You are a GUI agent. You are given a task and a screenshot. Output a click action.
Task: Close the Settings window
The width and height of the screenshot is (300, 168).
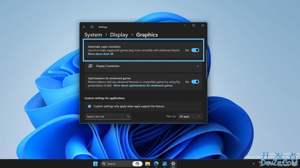[202, 25]
